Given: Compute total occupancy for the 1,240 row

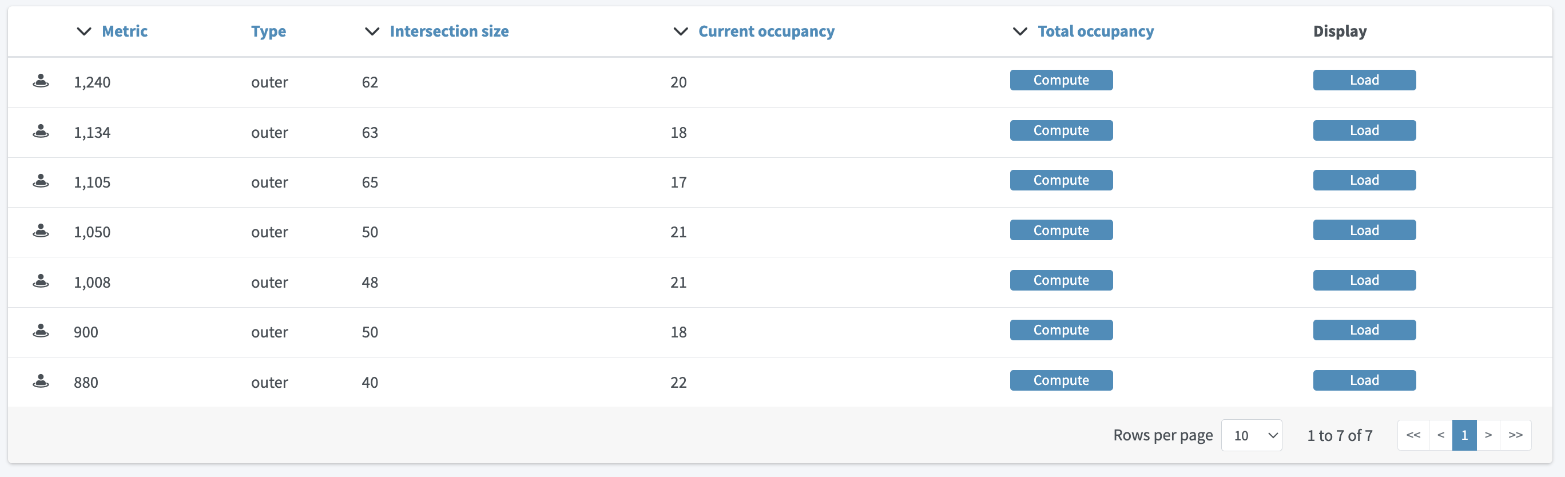Looking at the screenshot, I should 1060,80.
